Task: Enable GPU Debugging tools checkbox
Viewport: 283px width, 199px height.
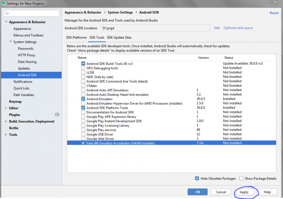Action: (83, 68)
